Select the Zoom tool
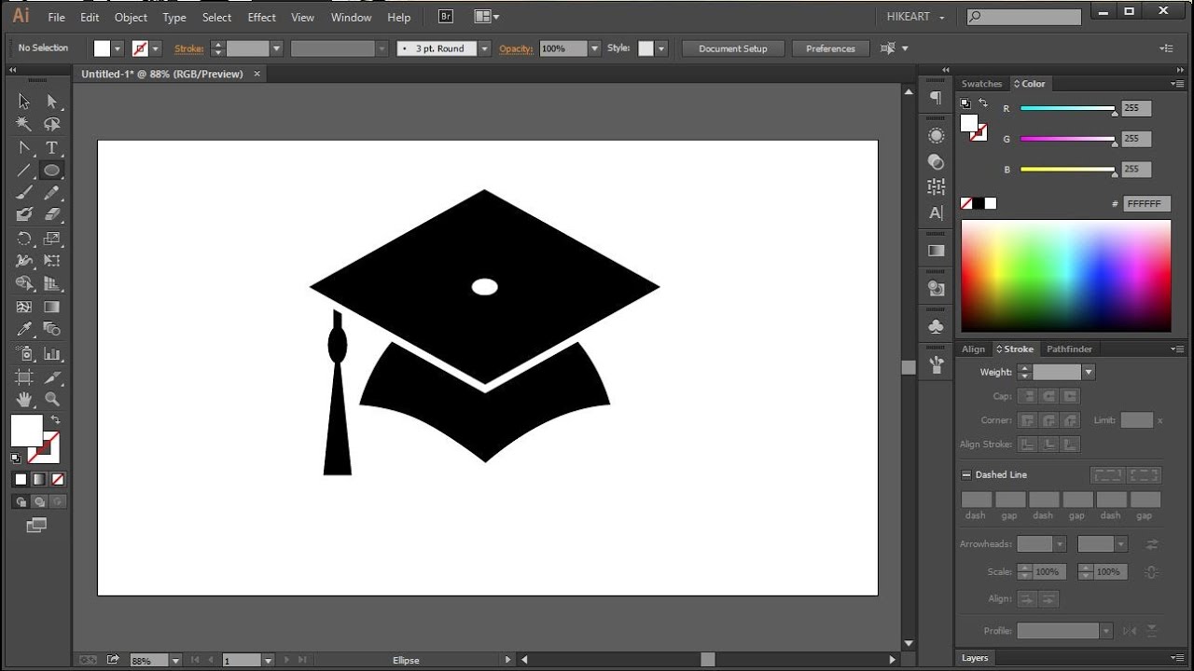The width and height of the screenshot is (1194, 671). tap(52, 399)
